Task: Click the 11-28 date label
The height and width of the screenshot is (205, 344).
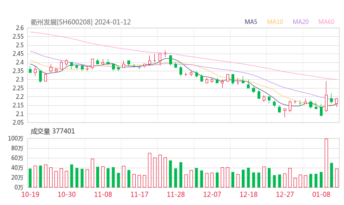Action: 176,194
